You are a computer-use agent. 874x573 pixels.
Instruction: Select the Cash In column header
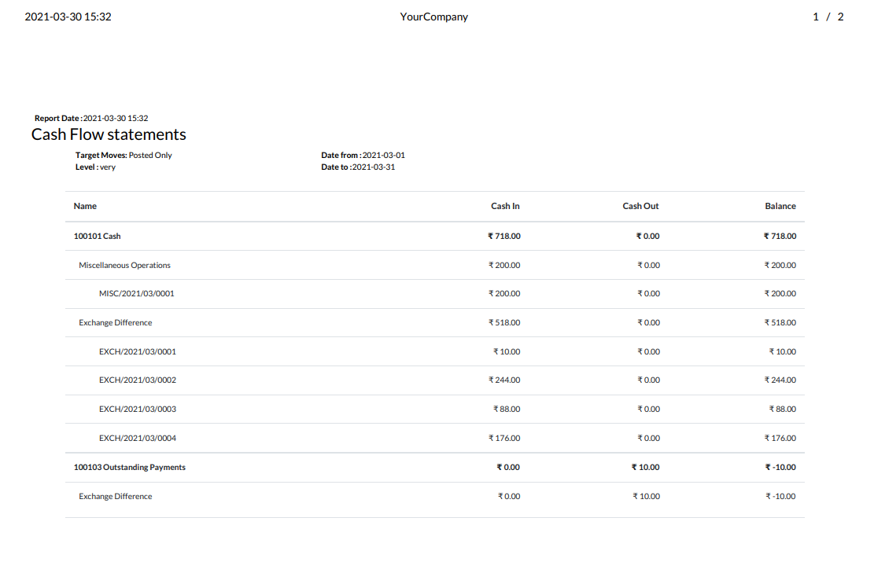(505, 206)
